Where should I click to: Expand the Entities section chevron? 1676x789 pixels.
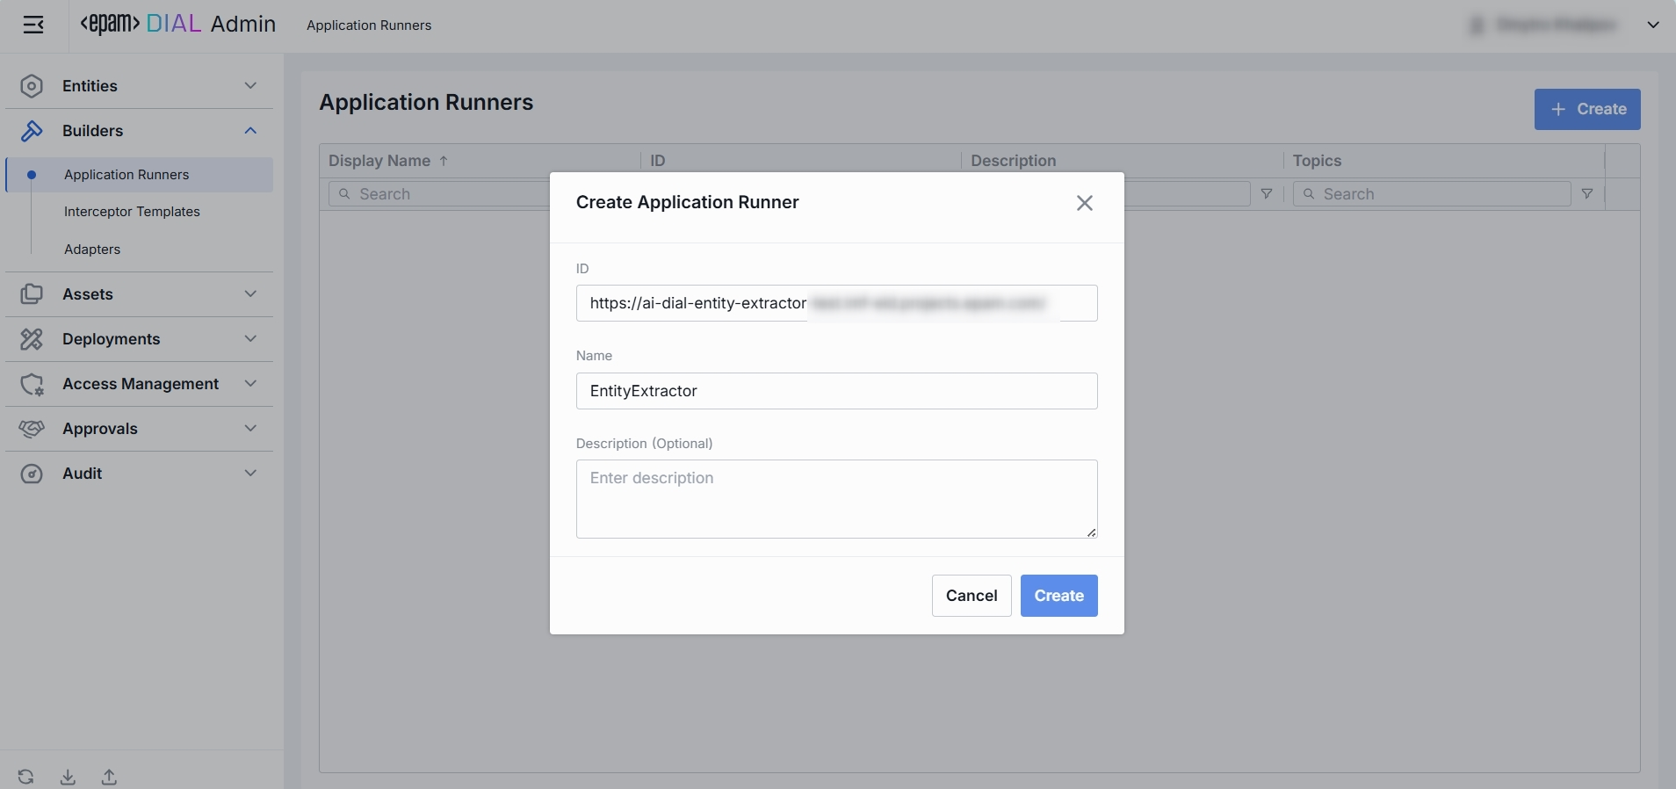click(x=250, y=86)
